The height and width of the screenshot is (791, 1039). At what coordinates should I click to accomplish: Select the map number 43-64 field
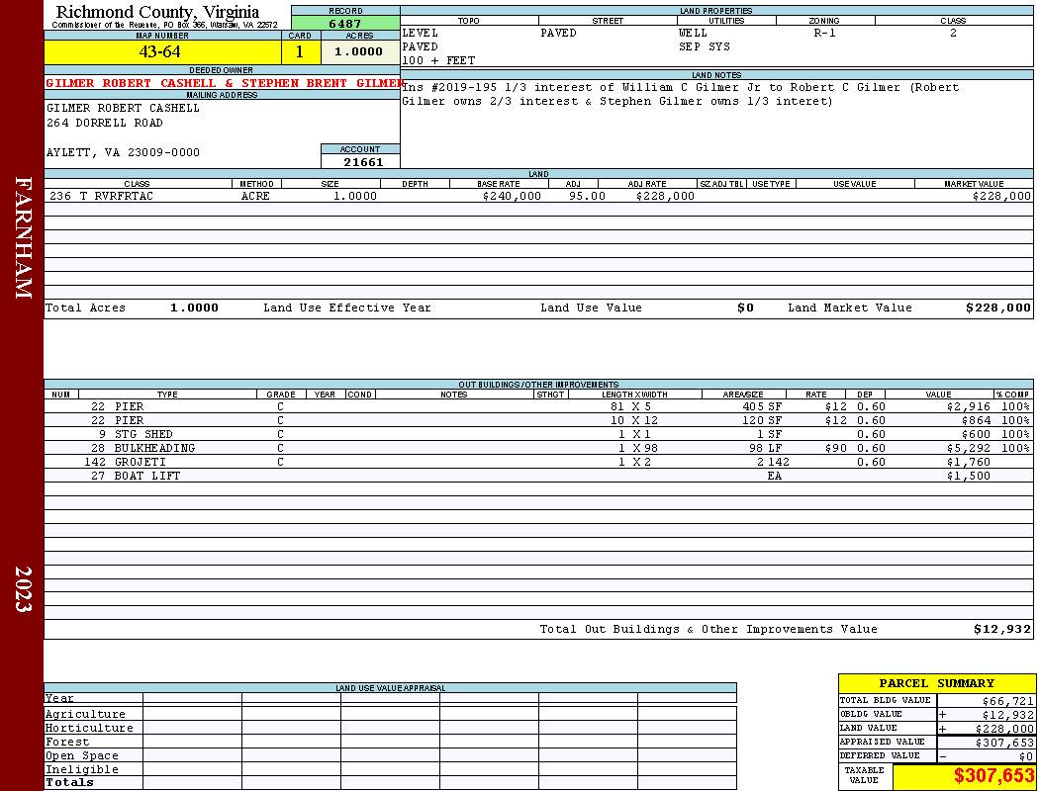[x=163, y=51]
